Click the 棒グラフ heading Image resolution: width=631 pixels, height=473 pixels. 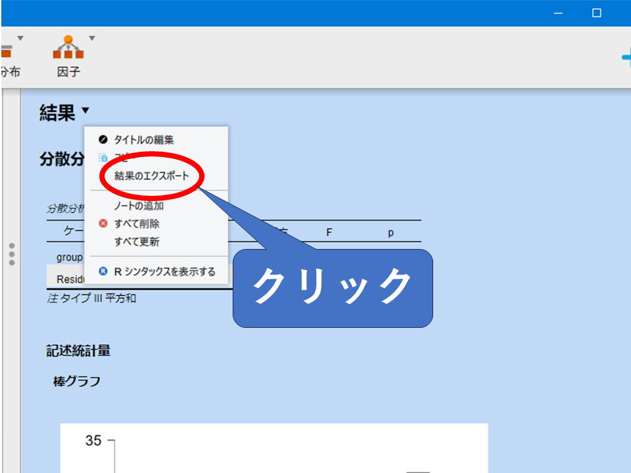(x=77, y=381)
